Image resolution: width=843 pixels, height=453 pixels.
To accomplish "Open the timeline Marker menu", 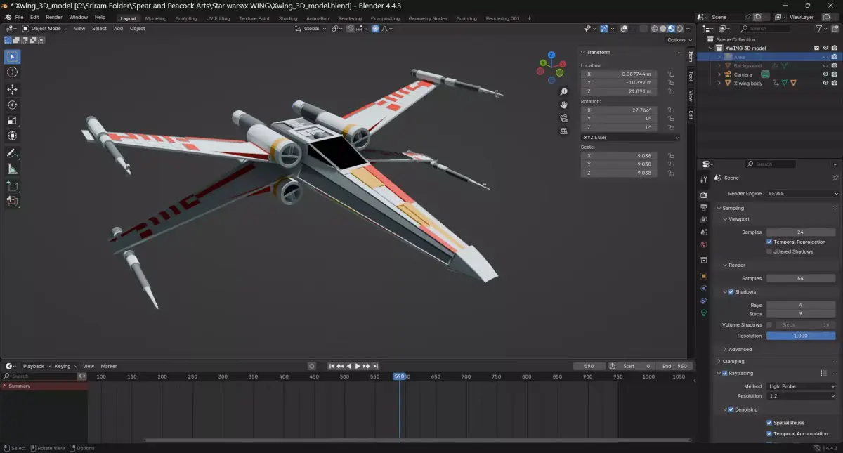I will point(109,366).
